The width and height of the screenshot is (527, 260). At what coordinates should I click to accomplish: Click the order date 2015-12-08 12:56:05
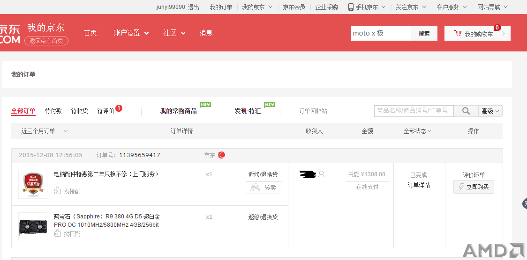click(51, 155)
